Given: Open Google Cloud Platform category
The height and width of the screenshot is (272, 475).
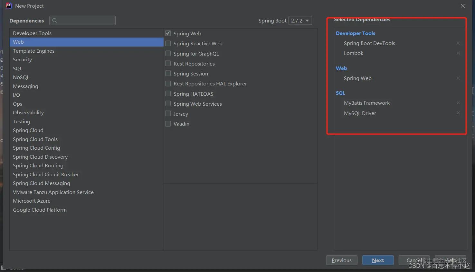Looking at the screenshot, I should (x=87, y=210).
